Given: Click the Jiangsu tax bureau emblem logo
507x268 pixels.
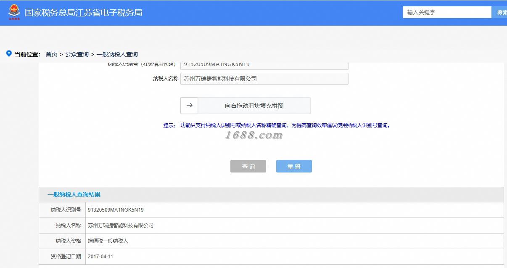Looking at the screenshot, I should 14,13.
